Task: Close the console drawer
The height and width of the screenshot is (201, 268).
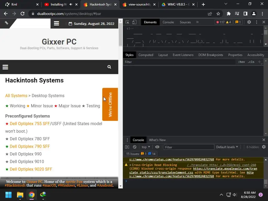Action: (264, 140)
